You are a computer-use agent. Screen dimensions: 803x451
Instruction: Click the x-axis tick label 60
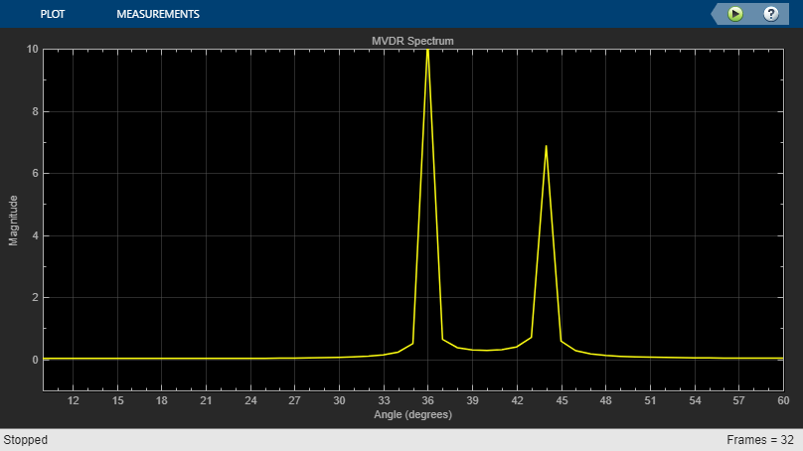pos(783,400)
